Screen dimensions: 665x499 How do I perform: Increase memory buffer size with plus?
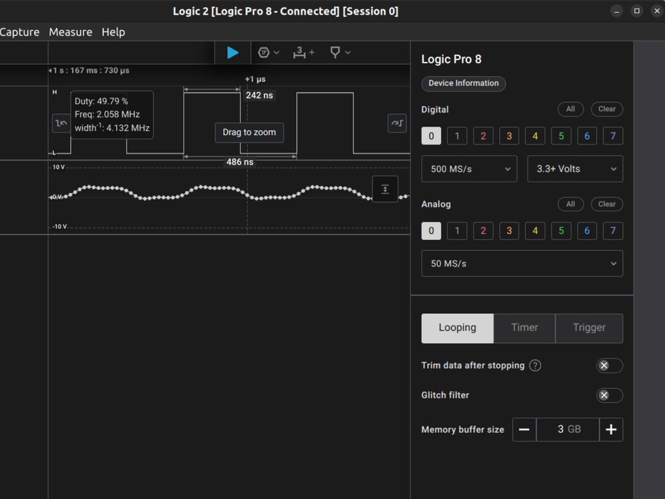pos(611,430)
